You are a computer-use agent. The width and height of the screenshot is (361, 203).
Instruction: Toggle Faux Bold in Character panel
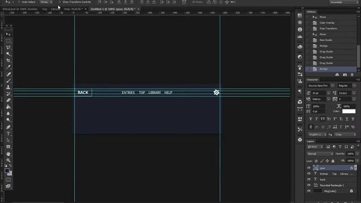[x=311, y=119]
